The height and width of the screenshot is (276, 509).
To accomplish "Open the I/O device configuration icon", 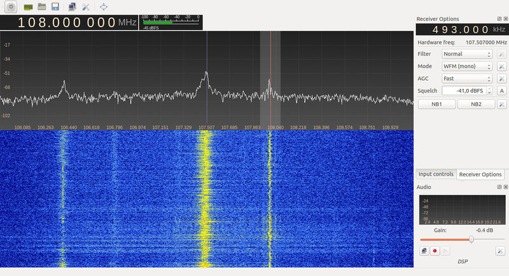I will (29, 6).
